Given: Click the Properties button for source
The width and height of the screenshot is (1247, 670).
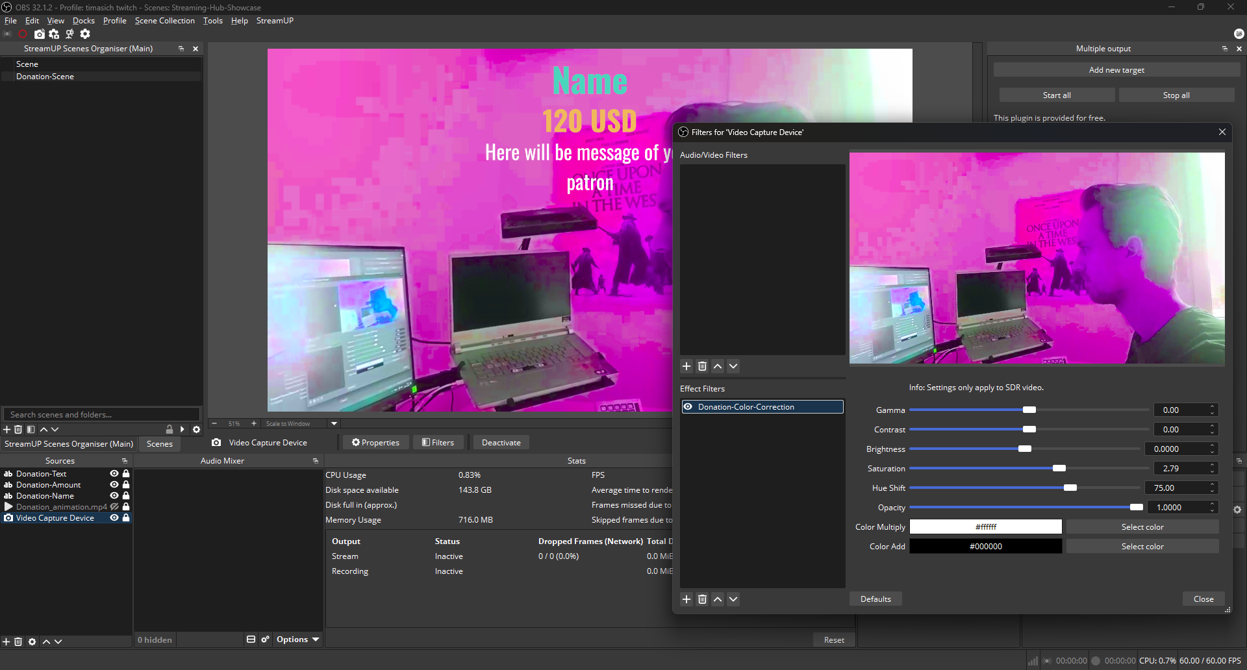Looking at the screenshot, I should tap(375, 443).
